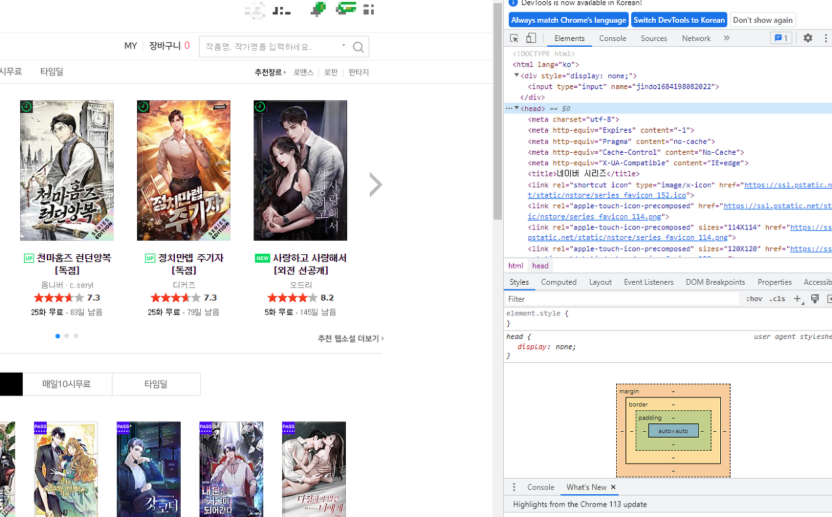Screen dimensions: 832x517
Task: Open 사랑하고 사랑해서 cover thumbnail
Action: tap(300, 170)
